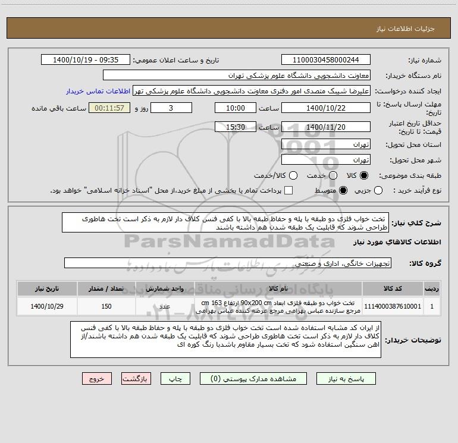Click the price validity date 1400/11/20
The width and height of the screenshot is (458, 443).
[x=326, y=127]
